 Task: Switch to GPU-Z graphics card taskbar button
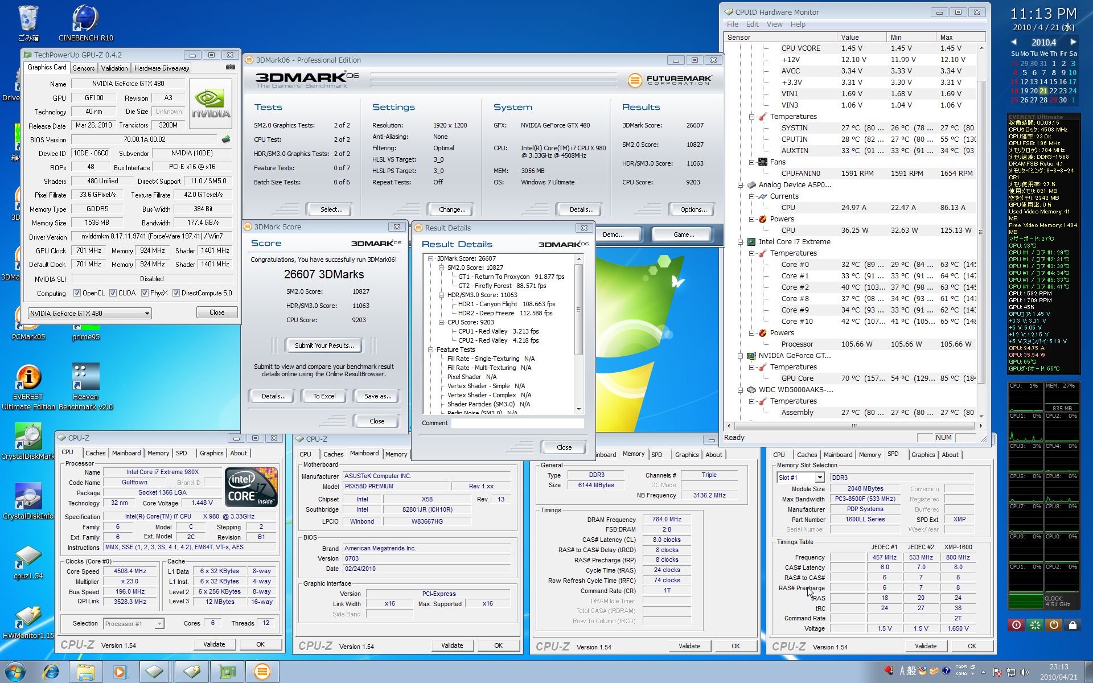tap(228, 672)
